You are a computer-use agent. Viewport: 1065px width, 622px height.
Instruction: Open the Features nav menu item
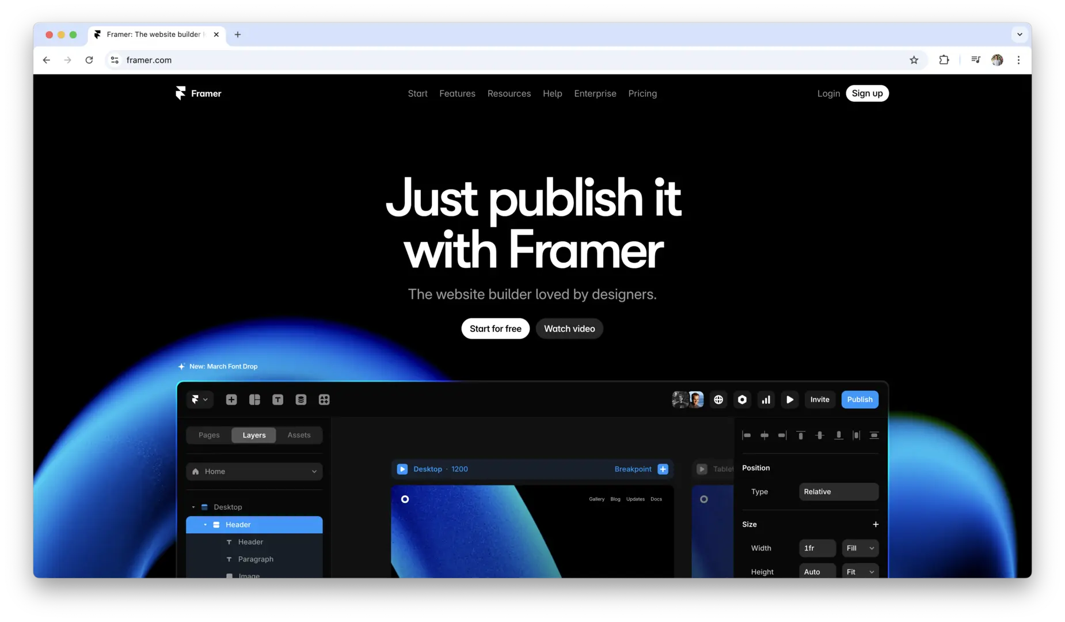click(x=457, y=93)
